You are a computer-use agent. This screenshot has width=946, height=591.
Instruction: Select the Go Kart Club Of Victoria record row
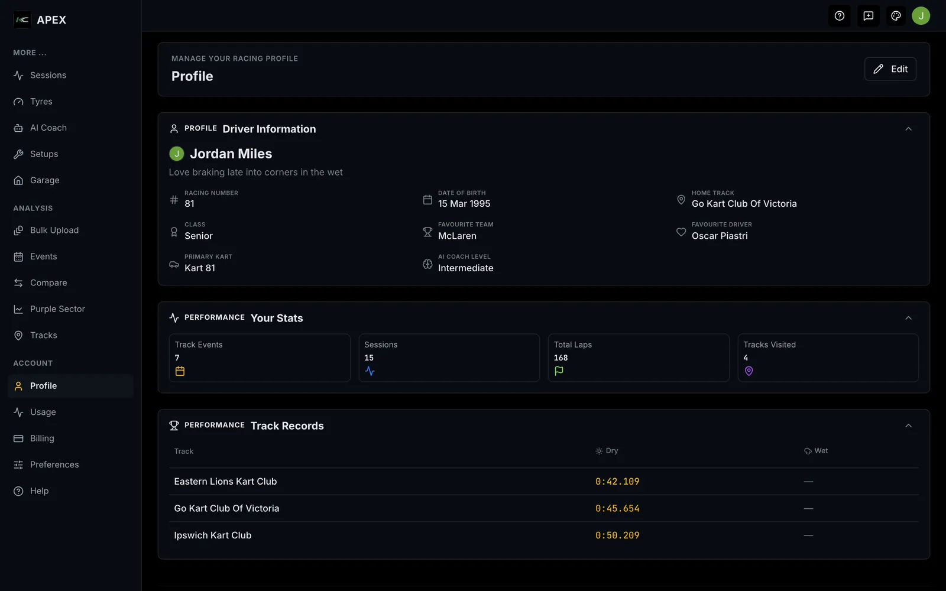pos(544,508)
